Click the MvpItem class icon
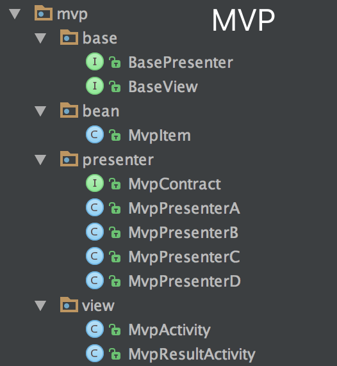337x366 pixels. coord(95,134)
